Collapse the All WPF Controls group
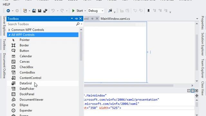206x116 pixels. (x=9, y=35)
